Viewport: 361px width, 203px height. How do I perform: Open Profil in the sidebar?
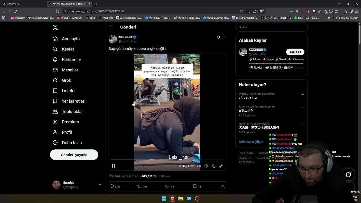coord(62,132)
